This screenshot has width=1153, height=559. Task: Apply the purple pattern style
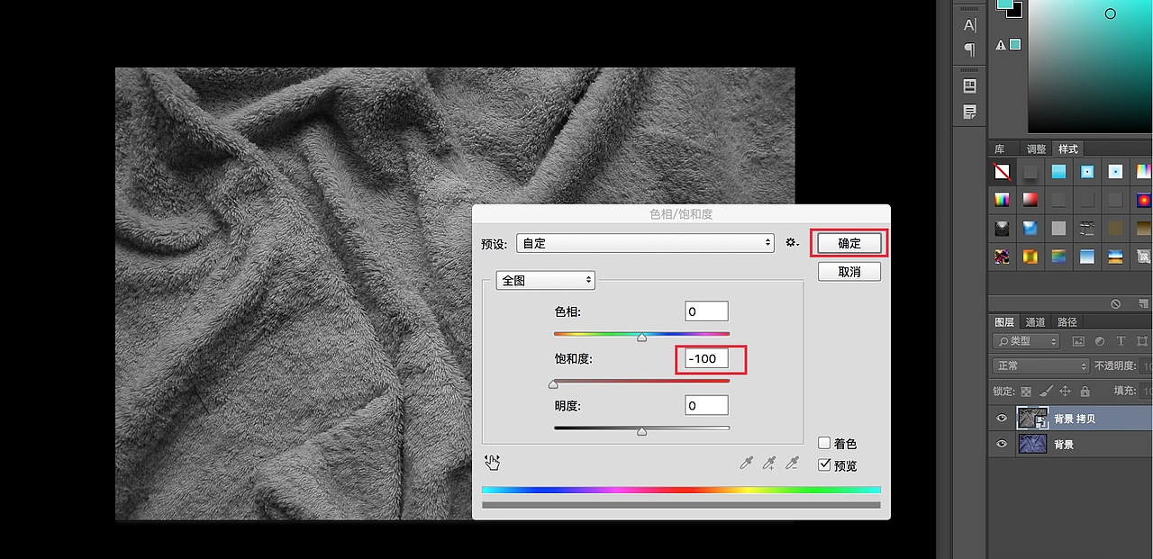point(1002,257)
